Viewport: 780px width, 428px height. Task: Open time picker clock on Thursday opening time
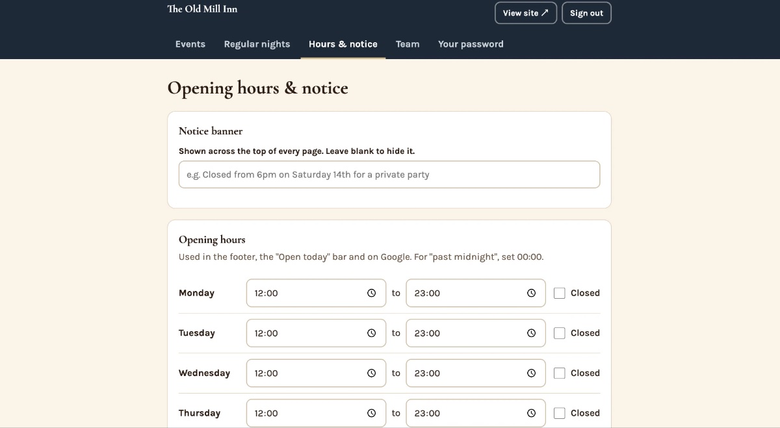point(372,413)
